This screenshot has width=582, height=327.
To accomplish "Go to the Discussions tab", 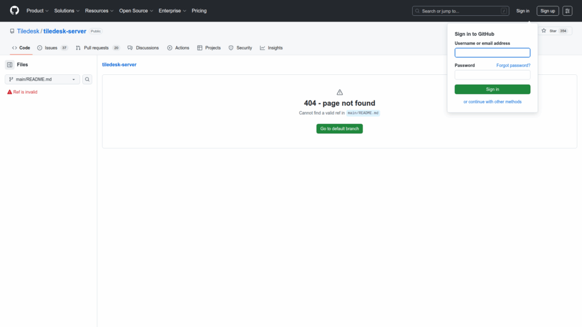I will coord(143,48).
